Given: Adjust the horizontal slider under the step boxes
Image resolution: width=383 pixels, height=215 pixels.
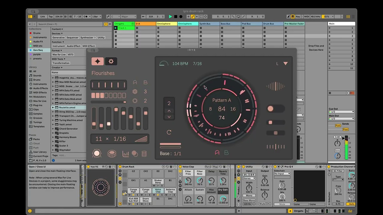Looking at the screenshot, I should tap(109, 102).
